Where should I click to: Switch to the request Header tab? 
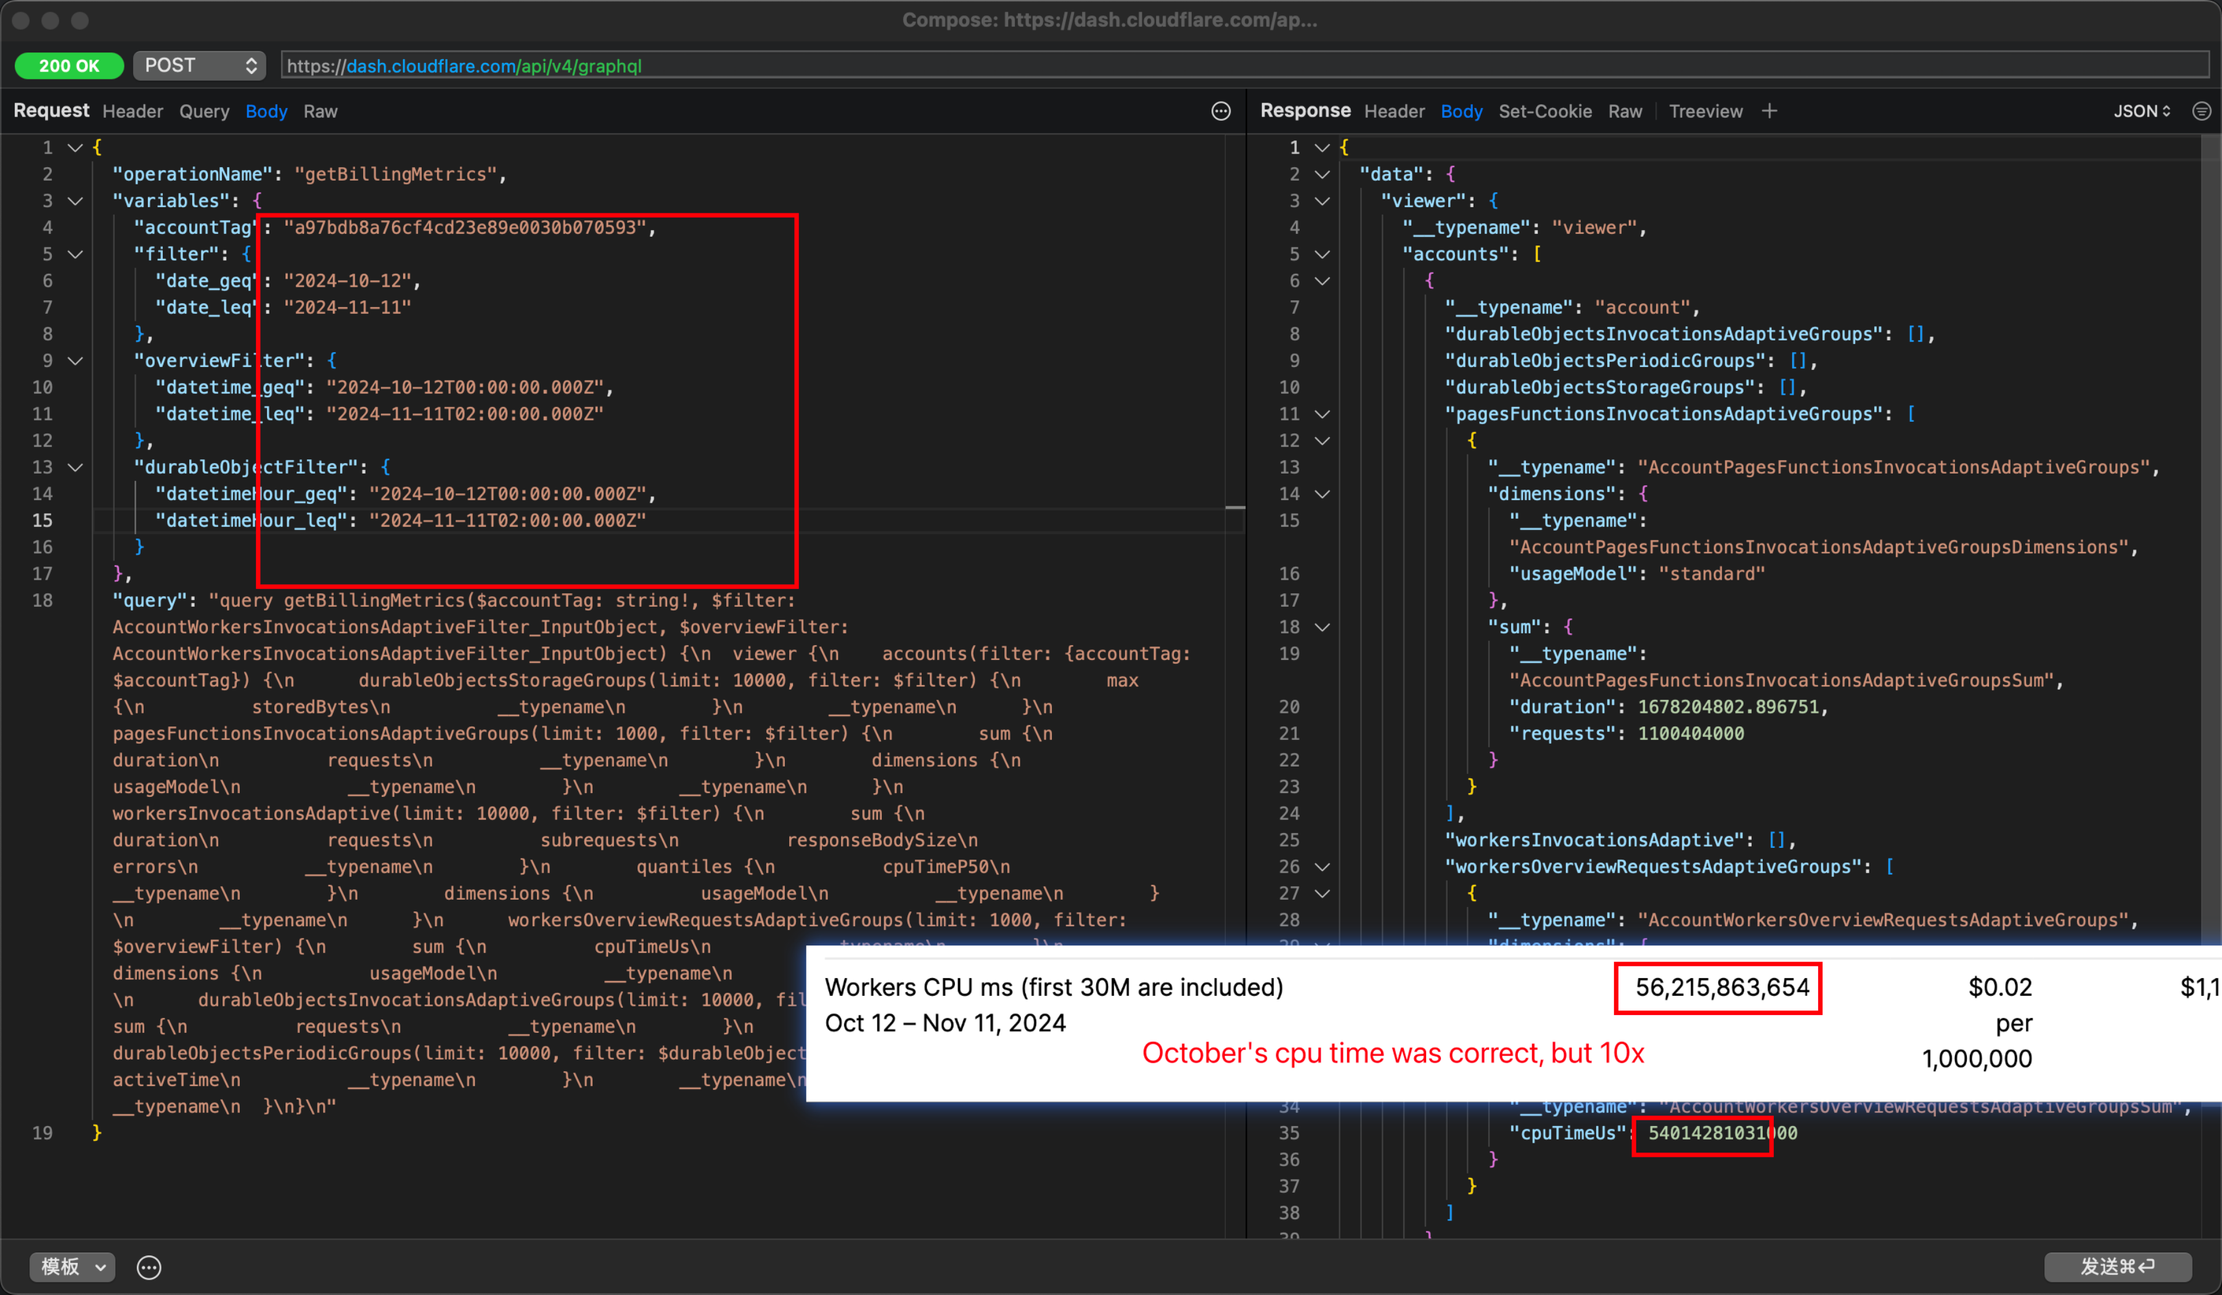pyautogui.click(x=133, y=111)
